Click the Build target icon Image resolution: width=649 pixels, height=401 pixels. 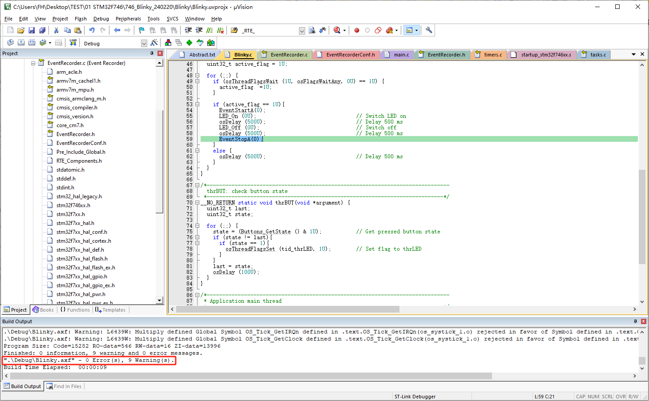(x=21, y=43)
